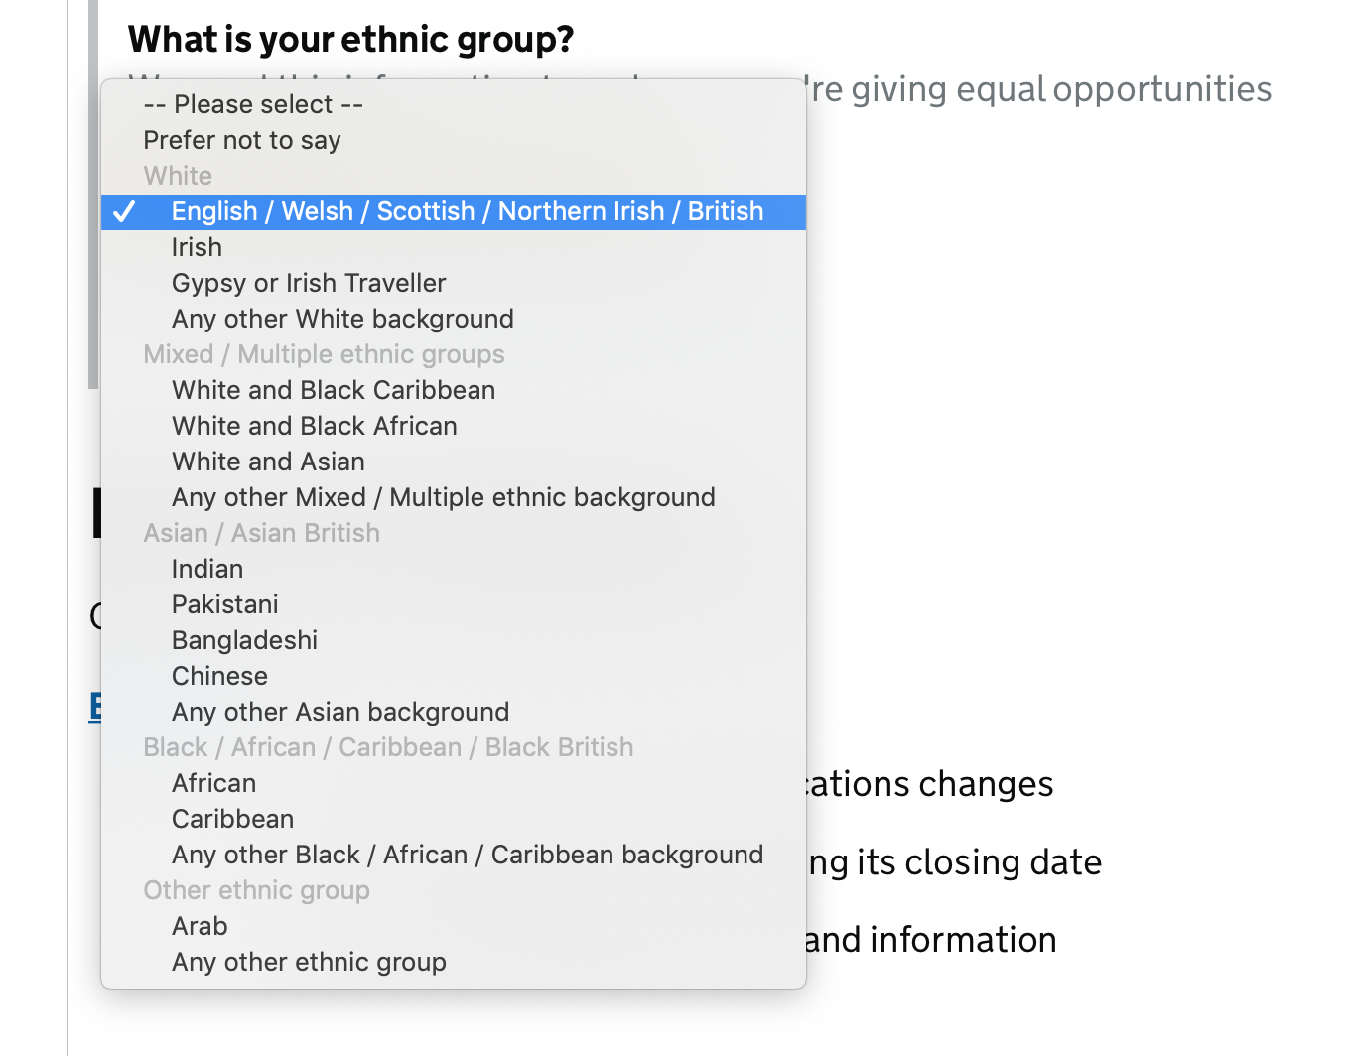Select 'Chinese' from the dropdown

pos(219,676)
